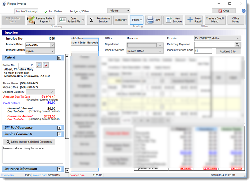Click the blue help question icon
Screen dimensions: 252x183
243,11
